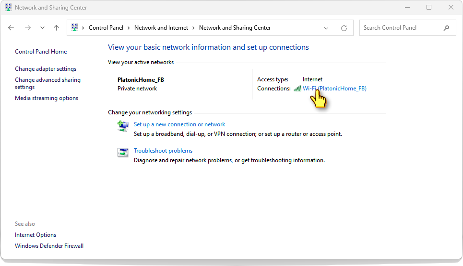Image resolution: width=463 pixels, height=266 pixels.
Task: Open Media streaming options
Action: [x=47, y=98]
